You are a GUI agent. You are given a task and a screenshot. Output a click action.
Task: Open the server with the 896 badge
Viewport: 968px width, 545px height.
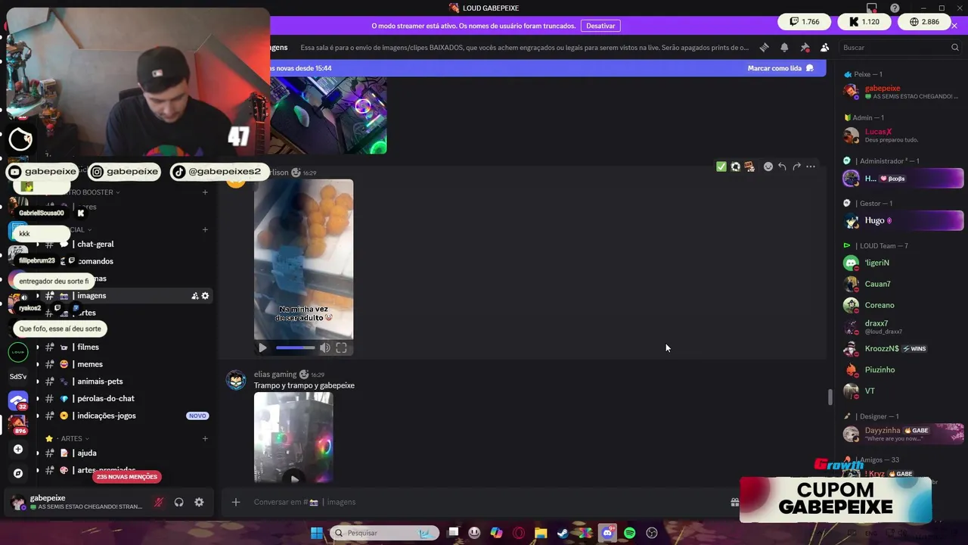coord(18,424)
